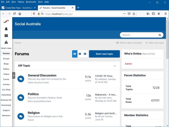Screen dimensions: 169x127
Task: Click the search magnifier icon
Action: tap(160, 35)
